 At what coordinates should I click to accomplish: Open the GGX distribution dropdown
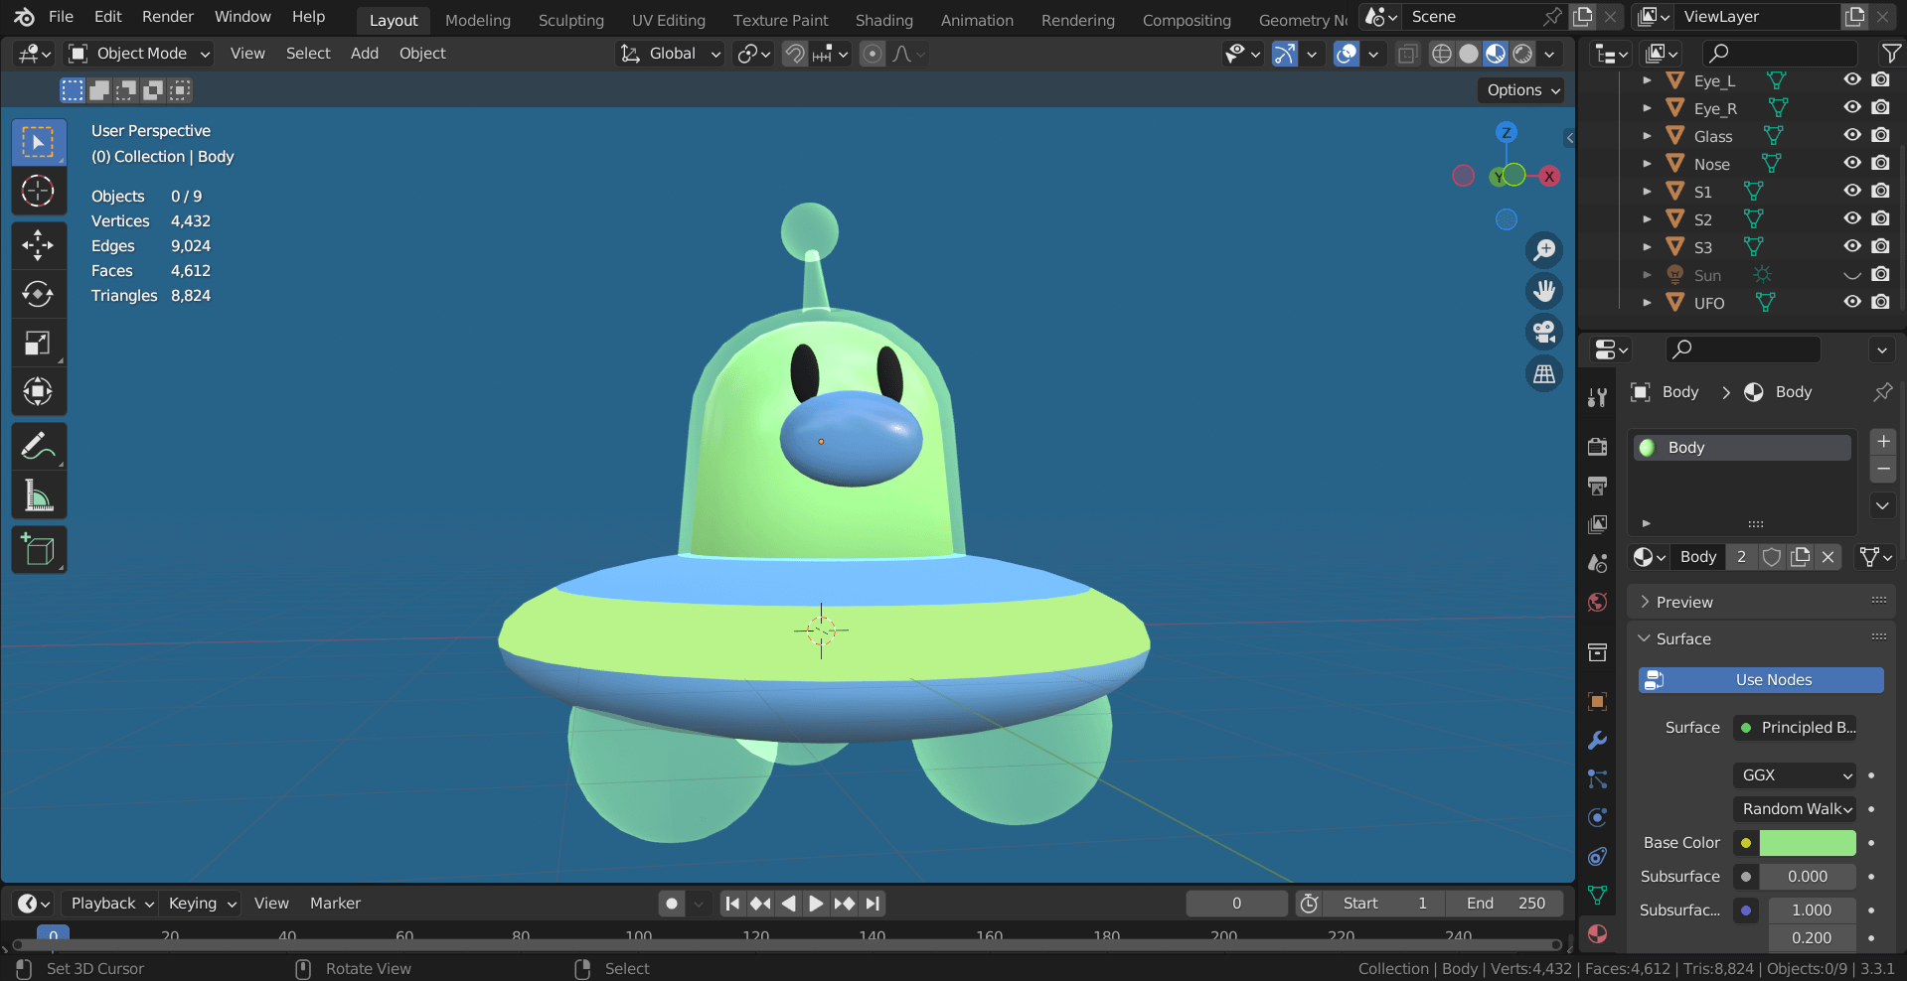(x=1796, y=775)
